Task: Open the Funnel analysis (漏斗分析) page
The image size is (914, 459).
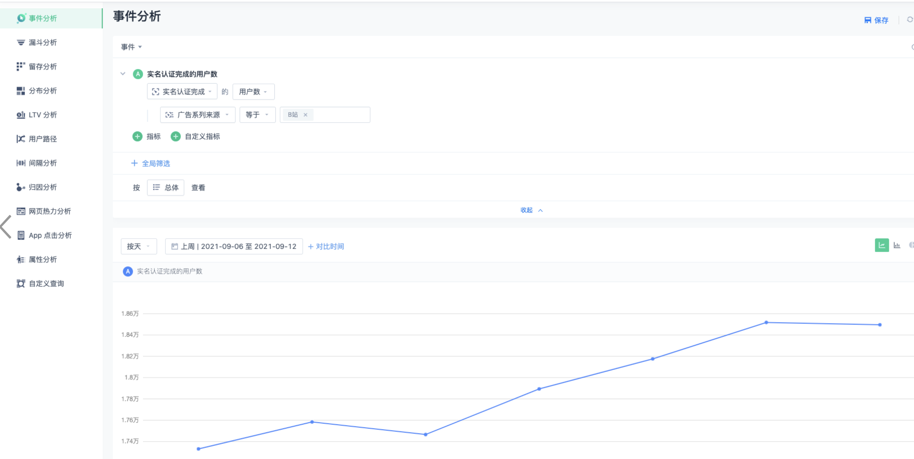Action: (42, 42)
